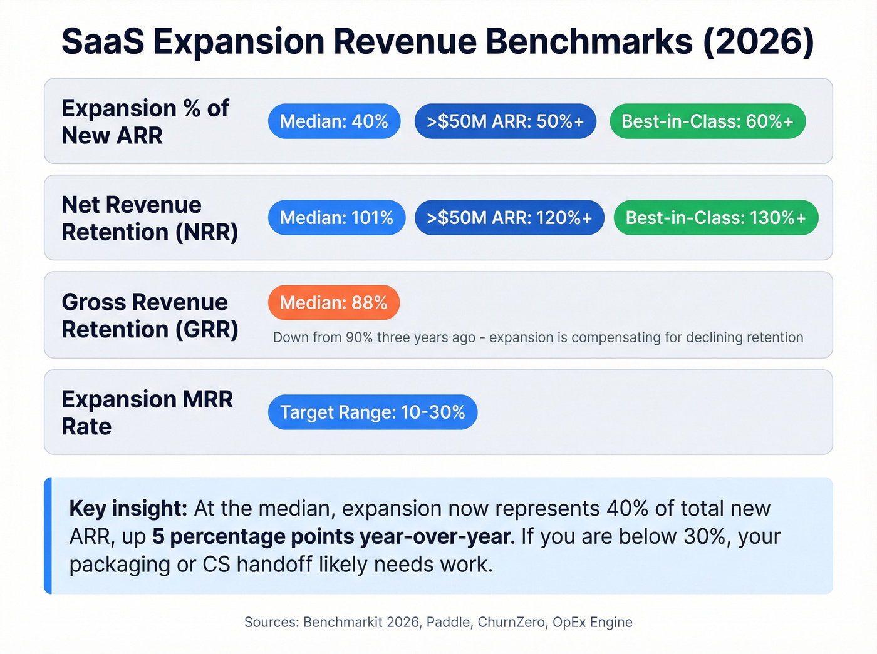This screenshot has height=654, width=877.
Task: Click the "ChurnZero" source link
Action: 511,622
